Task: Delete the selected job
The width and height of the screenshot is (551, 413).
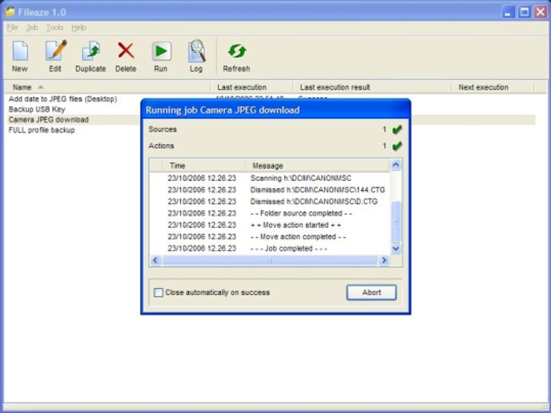Action: 126,56
